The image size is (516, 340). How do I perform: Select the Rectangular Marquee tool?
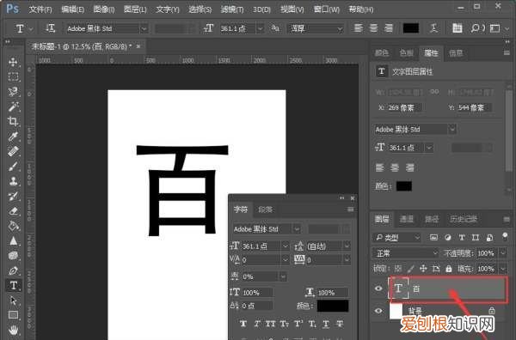click(x=13, y=77)
